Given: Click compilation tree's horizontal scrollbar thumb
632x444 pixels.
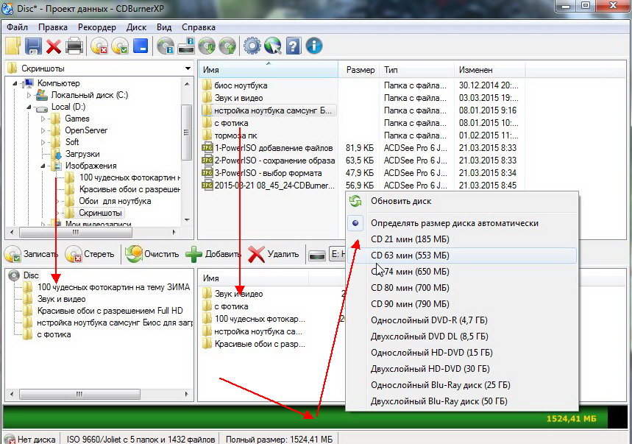Looking at the screenshot, I should click(x=79, y=394).
